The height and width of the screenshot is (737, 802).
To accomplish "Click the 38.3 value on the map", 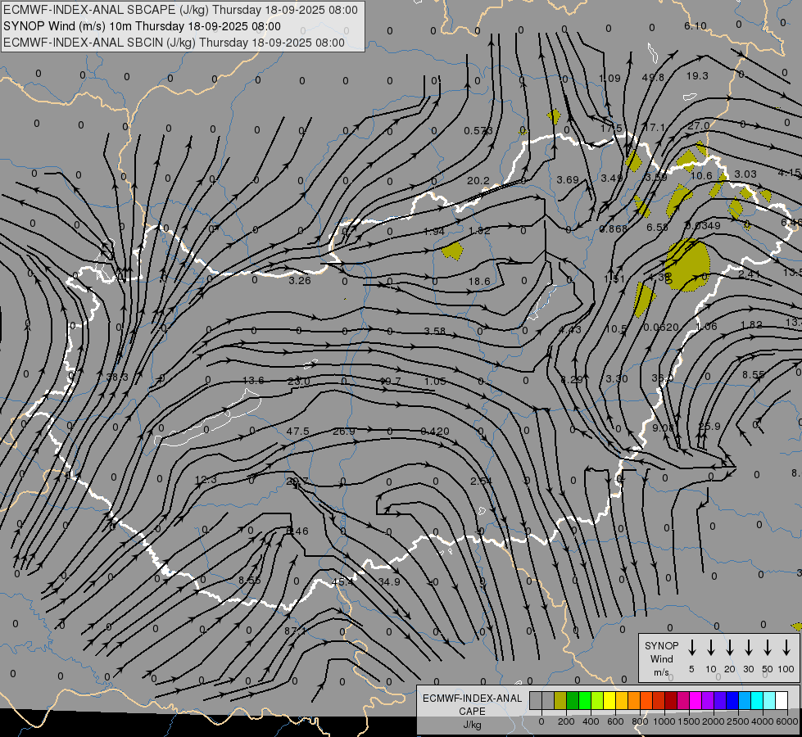I will coord(117,377).
